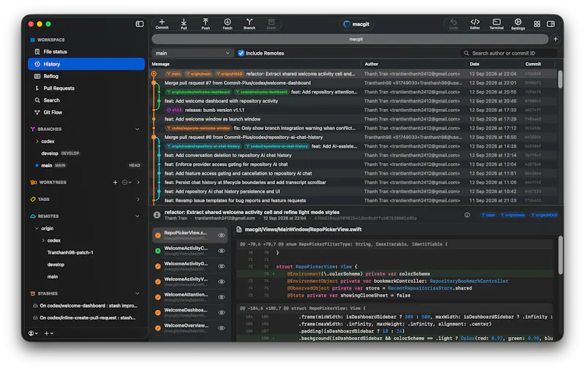Select stash on codex/welcome-dashboard
Viewport: 585px width, 370px height.
pyautogui.click(x=86, y=306)
